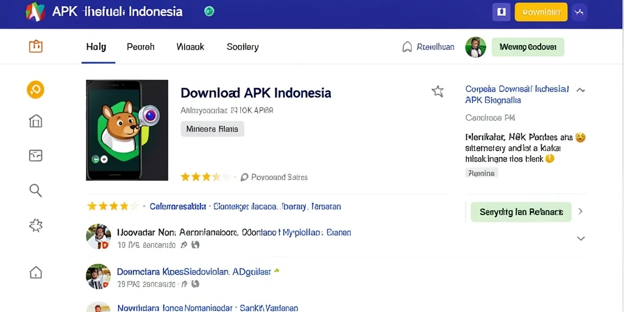This screenshot has width=624, height=312.
Task: Click the green badge after ADguilasr
Action: coord(277,271)
